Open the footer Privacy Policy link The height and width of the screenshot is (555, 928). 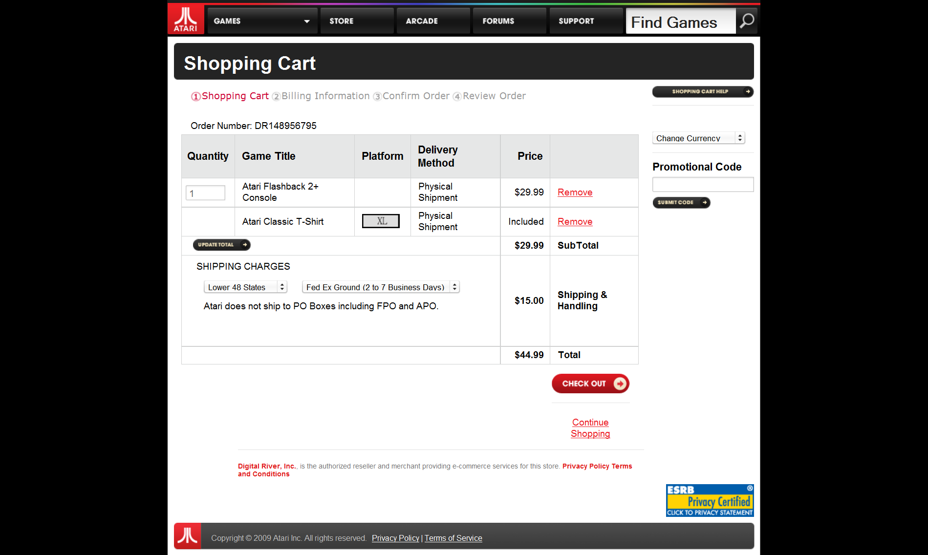[x=395, y=538]
